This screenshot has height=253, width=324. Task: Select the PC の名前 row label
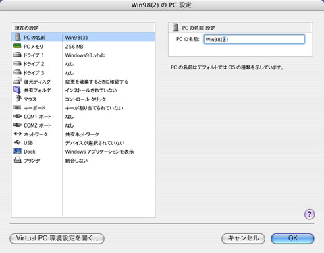(x=34, y=38)
